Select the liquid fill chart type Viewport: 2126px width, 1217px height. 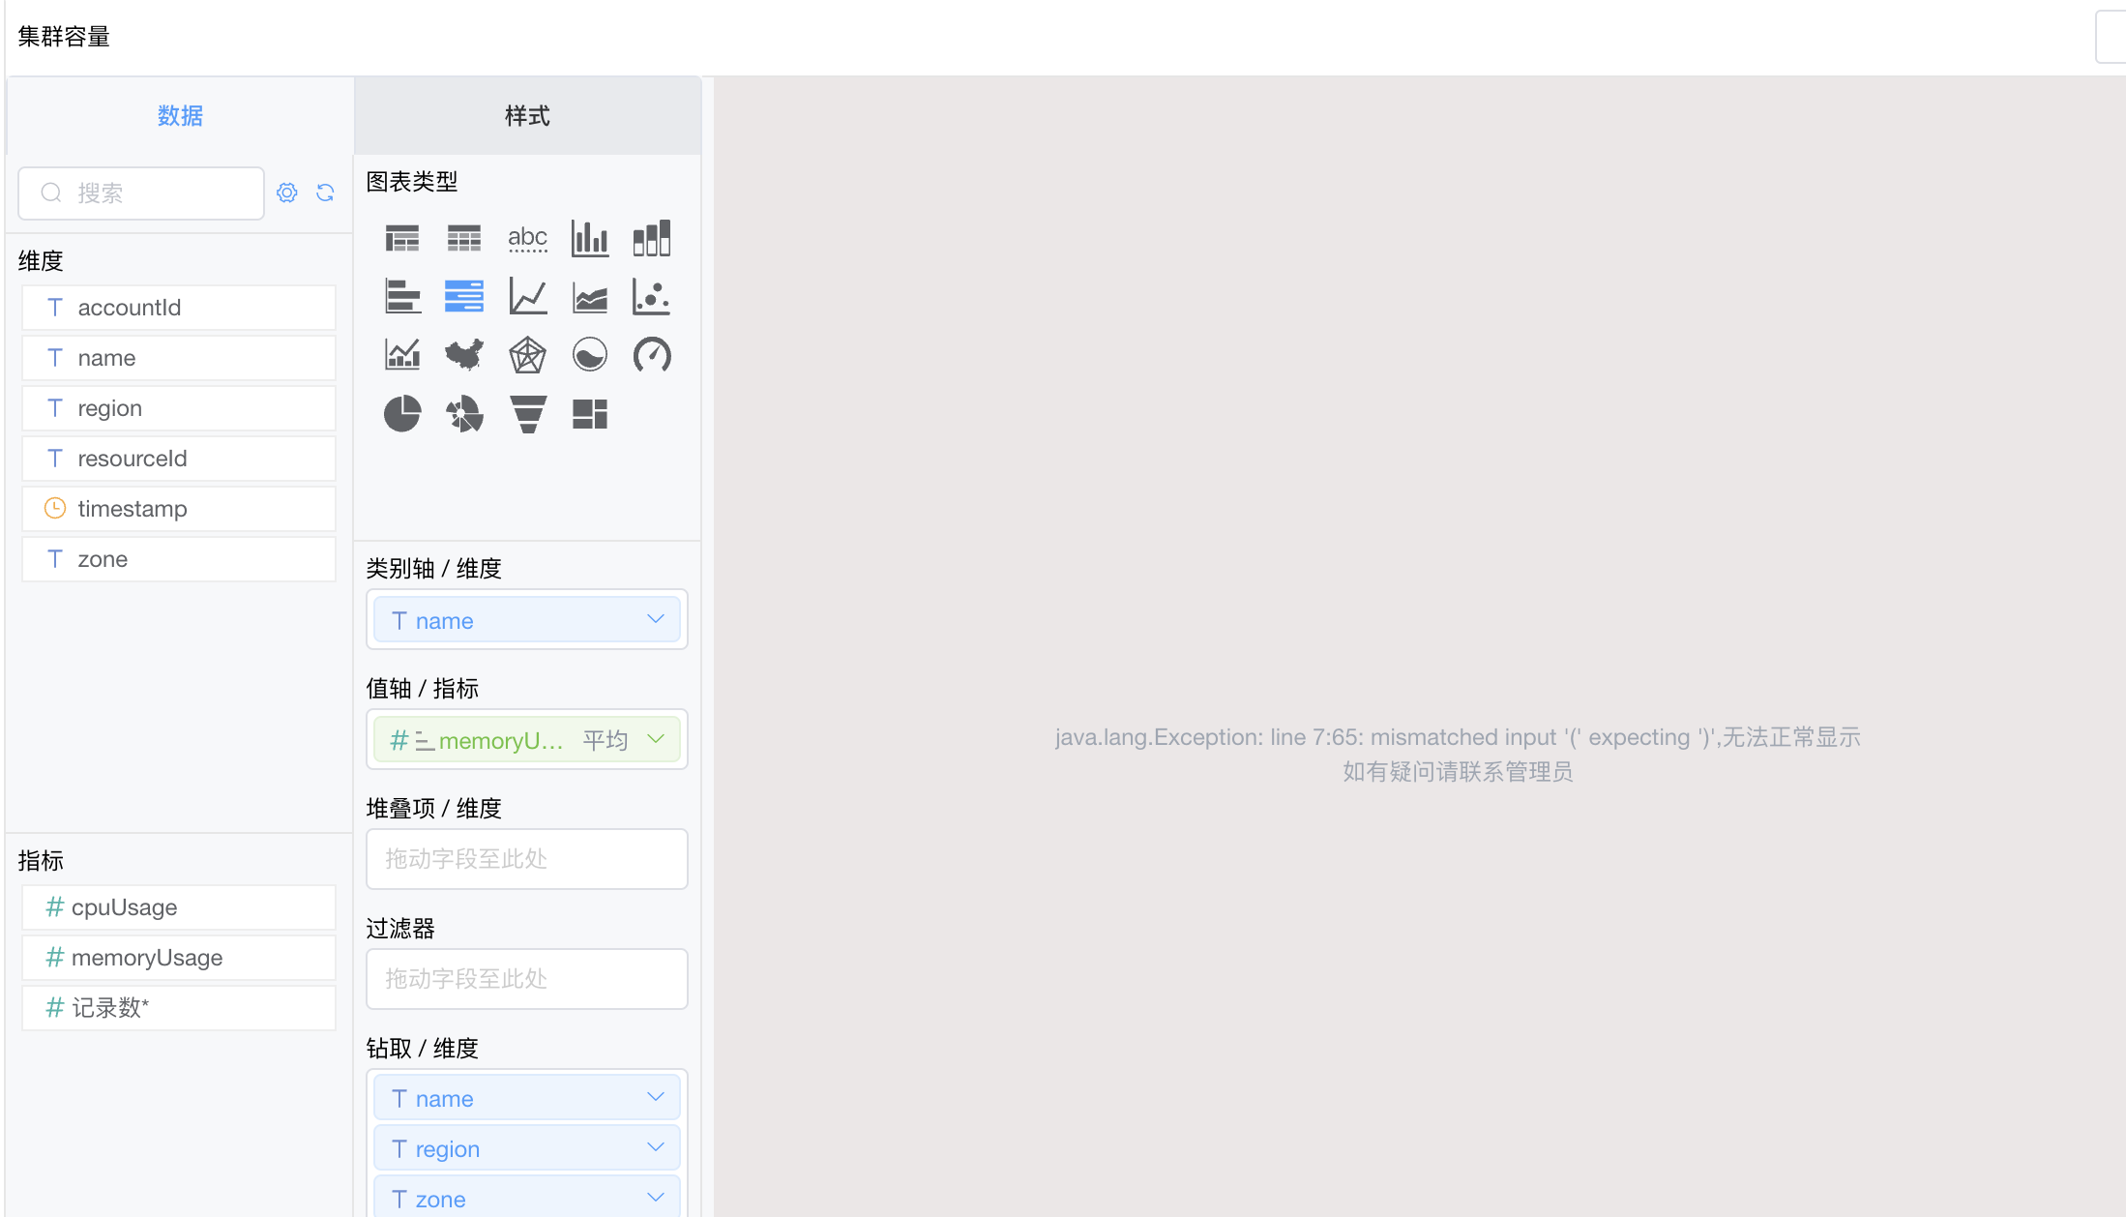tap(590, 355)
